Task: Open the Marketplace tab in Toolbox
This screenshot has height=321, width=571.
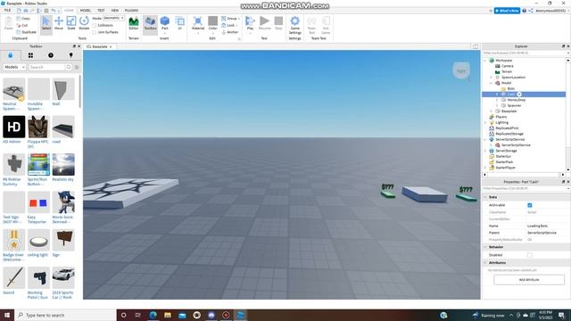Action: 10,55
